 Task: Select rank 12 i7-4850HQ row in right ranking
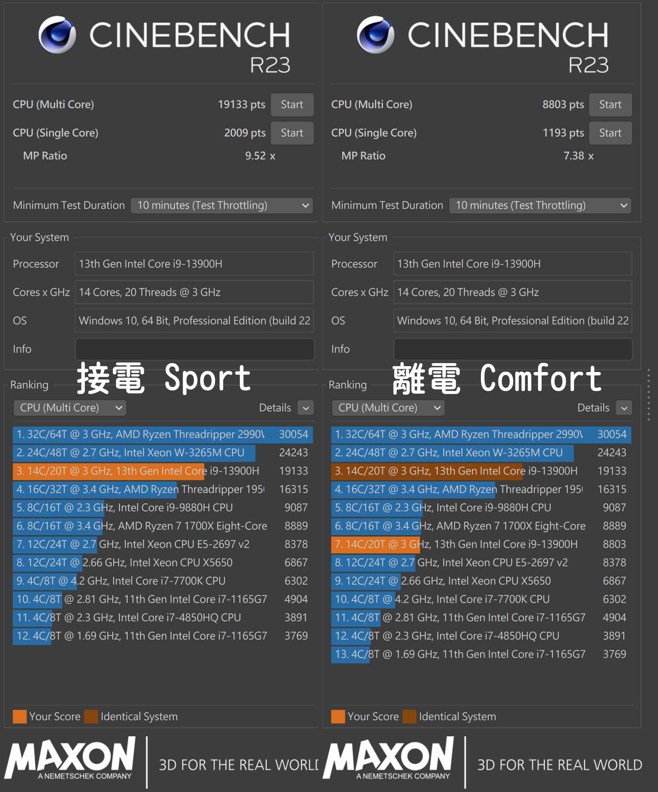pyautogui.click(x=481, y=636)
